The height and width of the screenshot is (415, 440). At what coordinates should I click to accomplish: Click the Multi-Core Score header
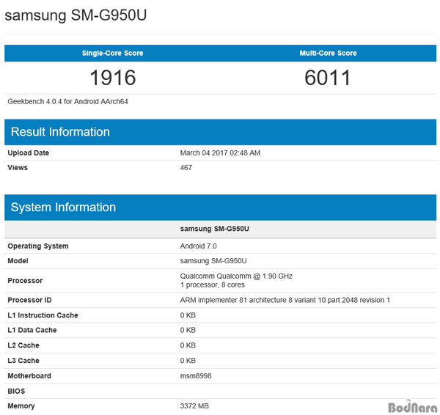328,53
